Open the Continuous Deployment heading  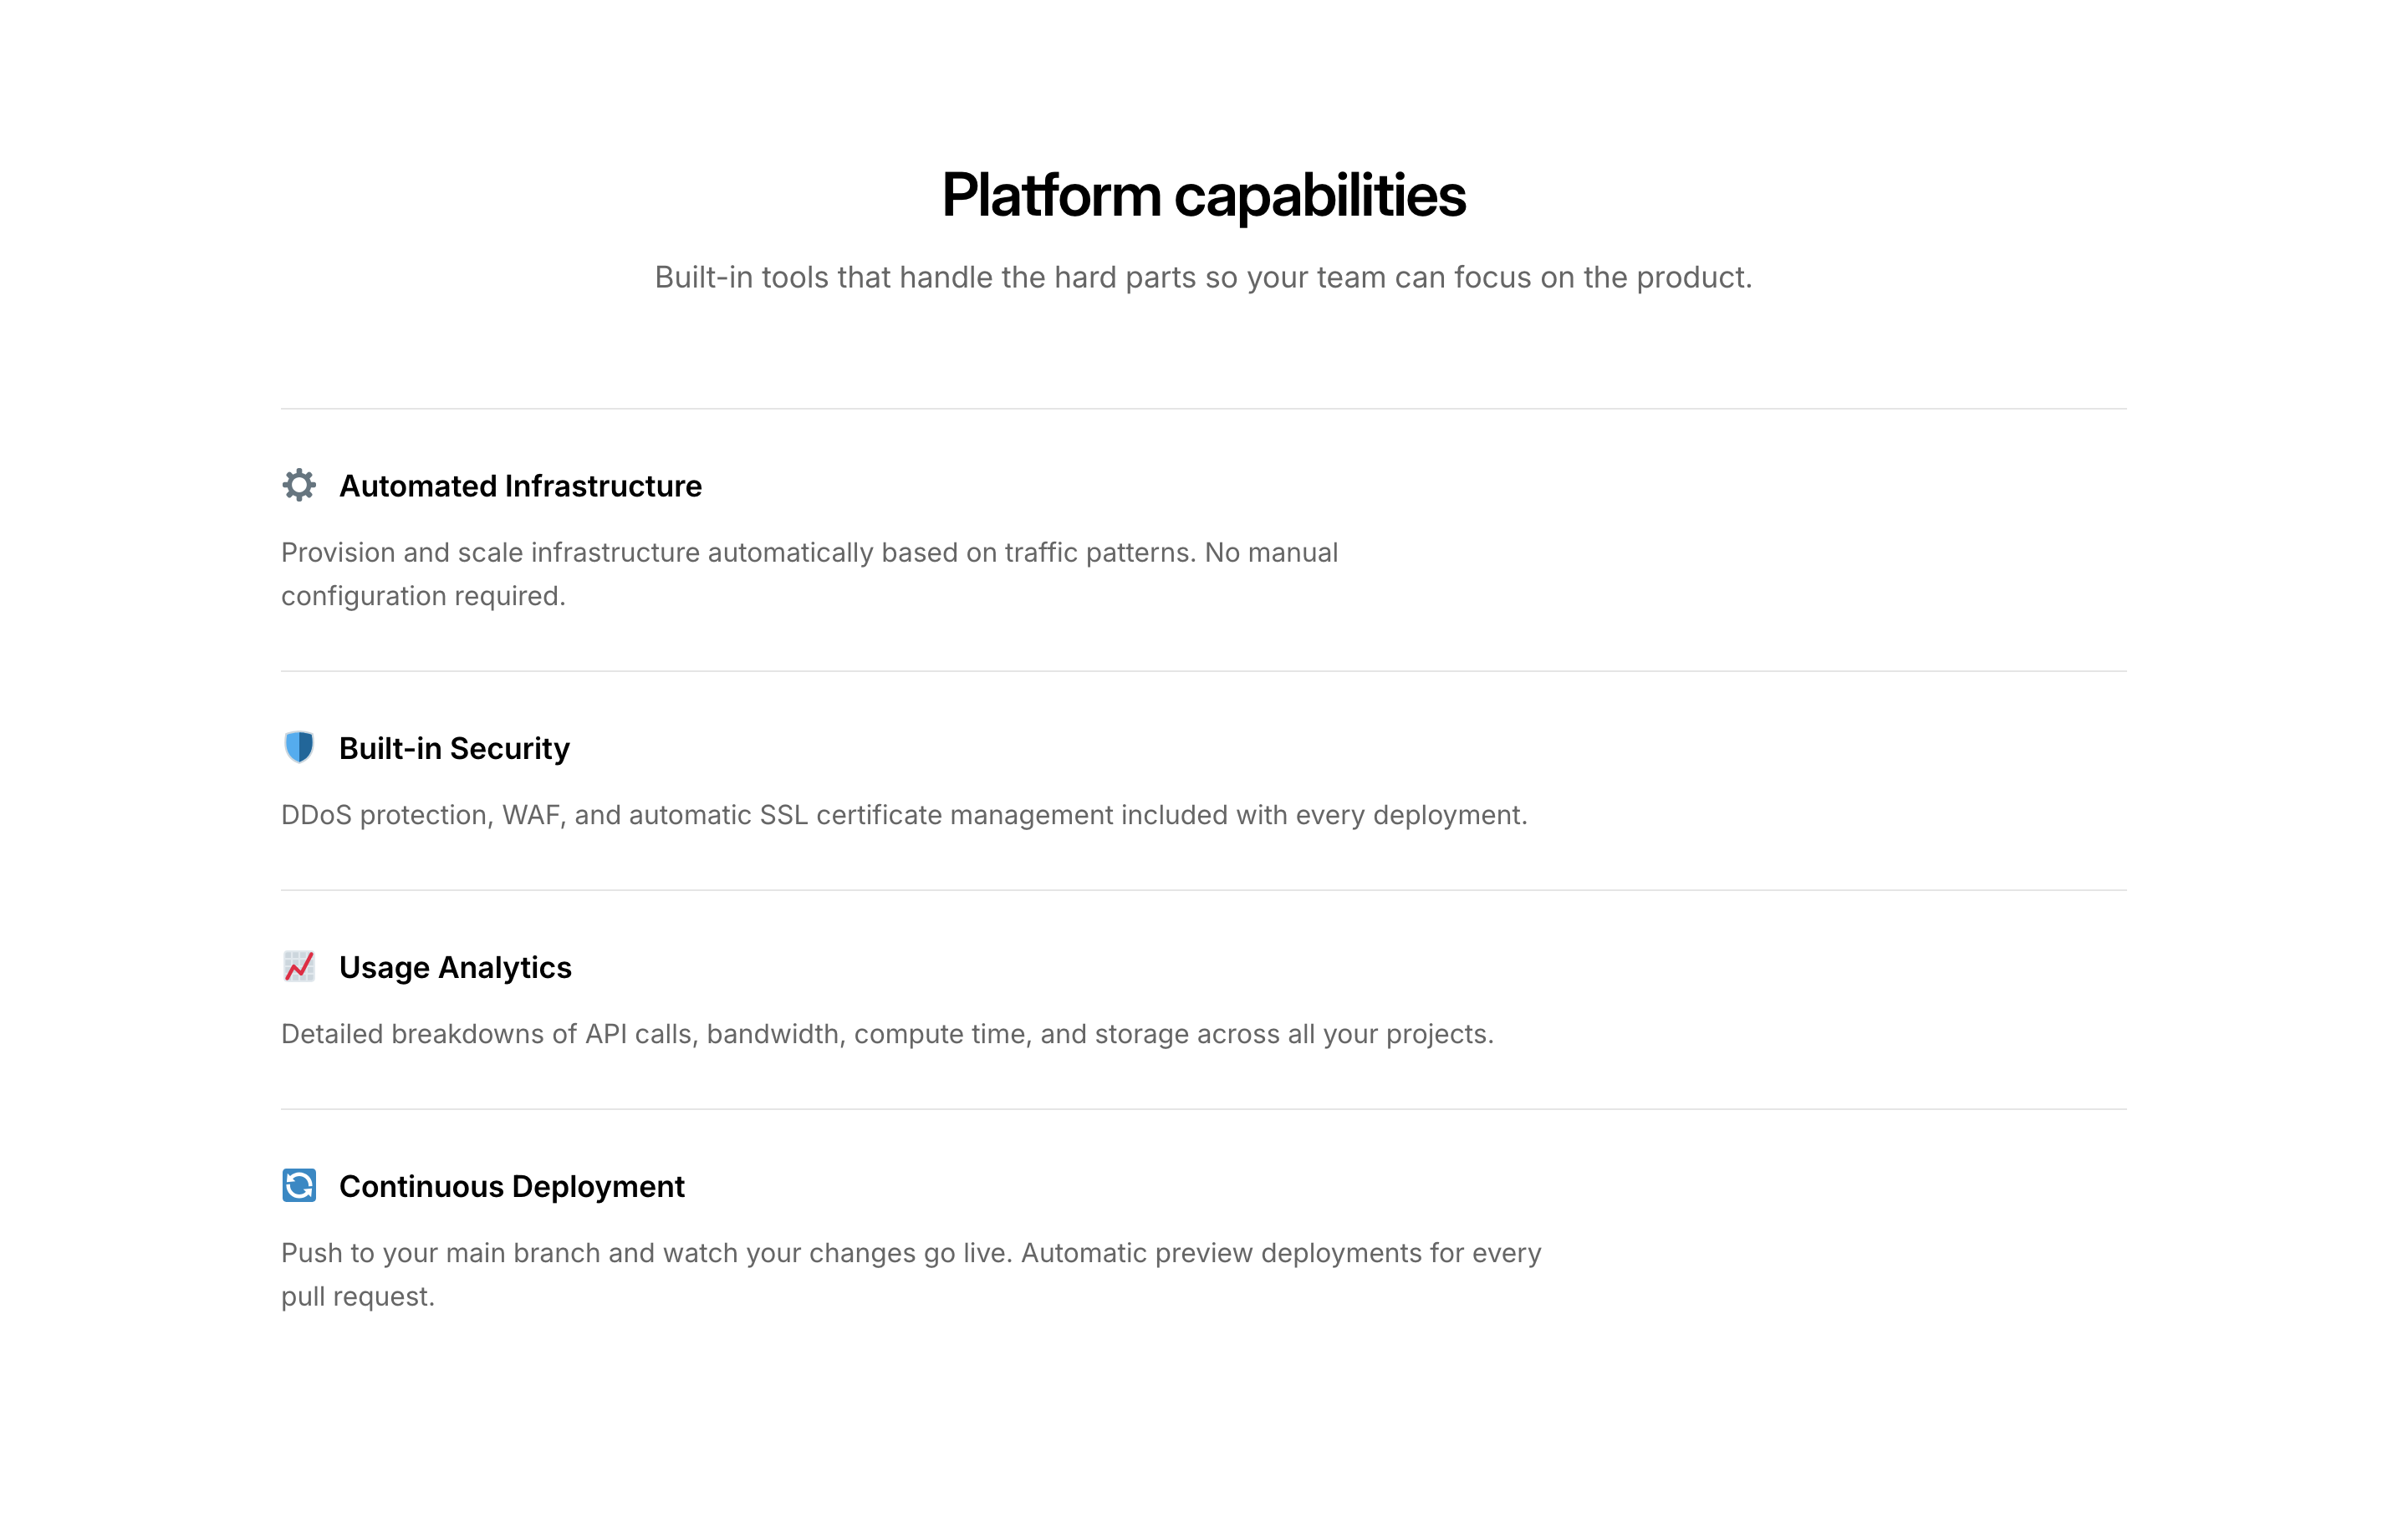[511, 1186]
